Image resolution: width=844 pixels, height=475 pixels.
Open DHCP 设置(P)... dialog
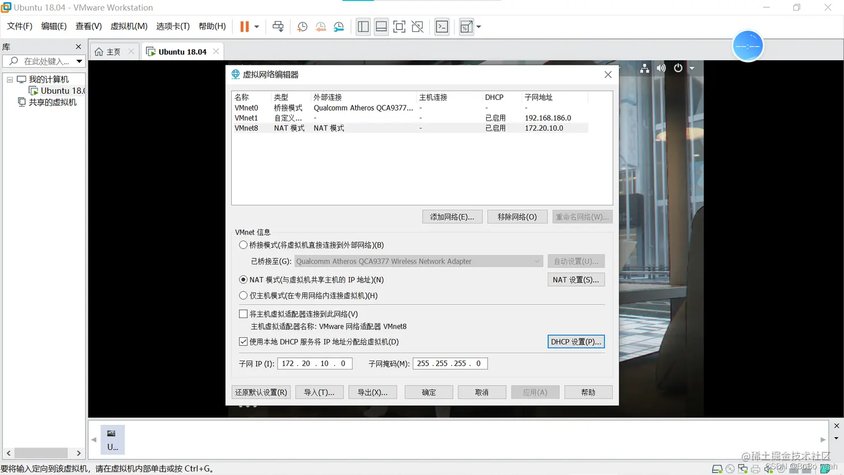pyautogui.click(x=576, y=342)
